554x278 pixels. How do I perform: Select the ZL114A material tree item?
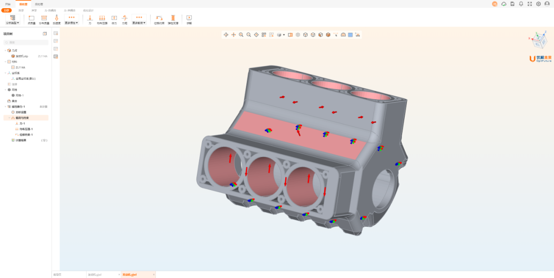click(x=21, y=67)
